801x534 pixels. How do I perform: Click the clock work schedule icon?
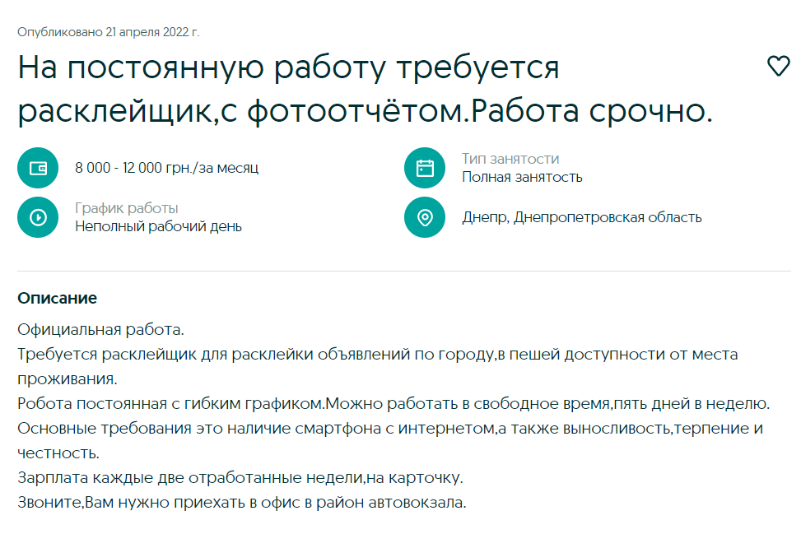pyautogui.click(x=38, y=217)
